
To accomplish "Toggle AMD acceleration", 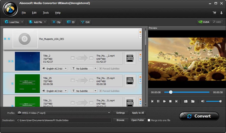I will [217, 22].
